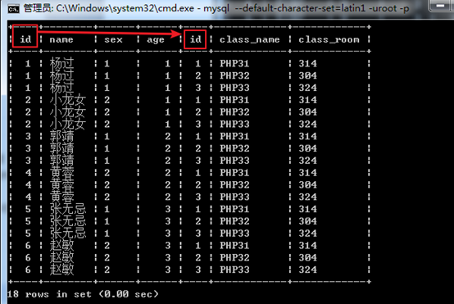Click the name 黄蓉 in the PHP32 row
The image size is (454, 304).
[61, 184]
